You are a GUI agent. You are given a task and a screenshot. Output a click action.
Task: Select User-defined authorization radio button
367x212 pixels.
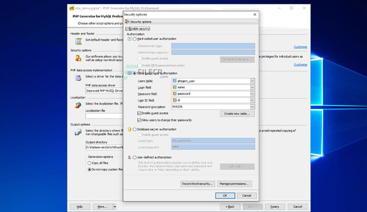pyautogui.click(x=135, y=157)
